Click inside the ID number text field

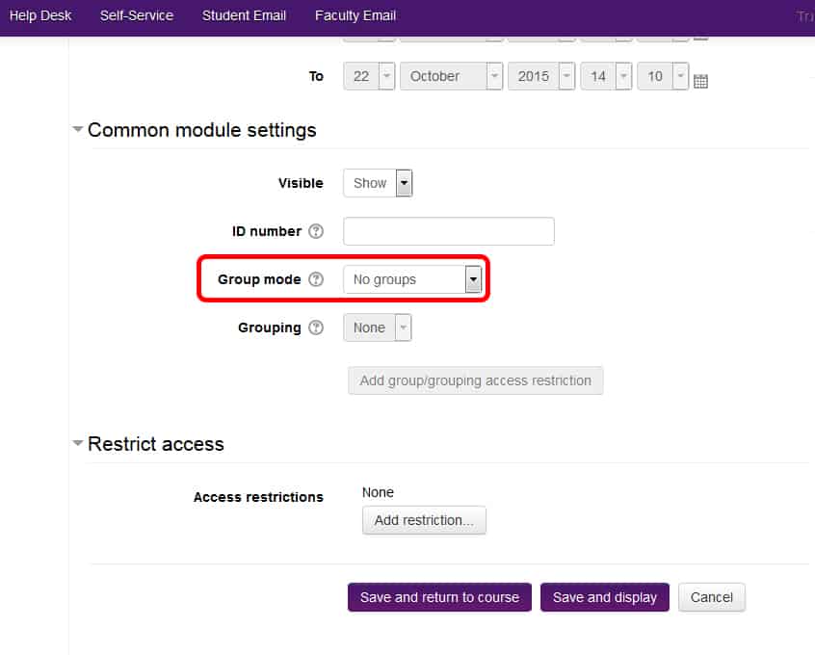[x=449, y=231]
